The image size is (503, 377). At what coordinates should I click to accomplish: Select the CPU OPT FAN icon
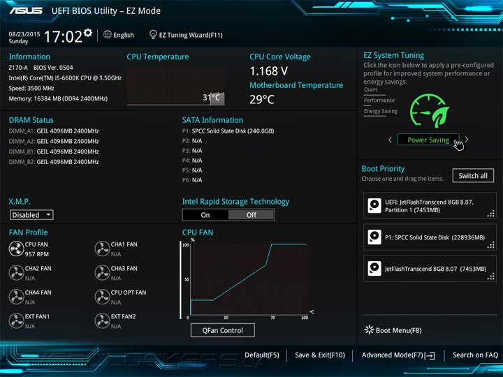tap(102, 297)
